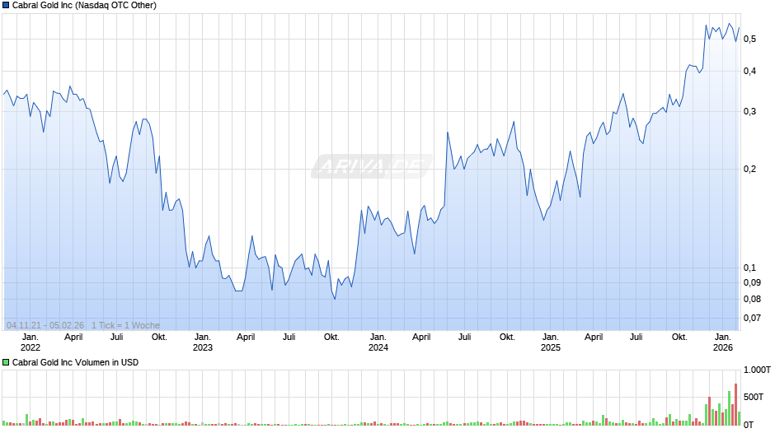The image size is (775, 433).
Task: Click the '1.000T' volume axis value
Action: point(757,370)
